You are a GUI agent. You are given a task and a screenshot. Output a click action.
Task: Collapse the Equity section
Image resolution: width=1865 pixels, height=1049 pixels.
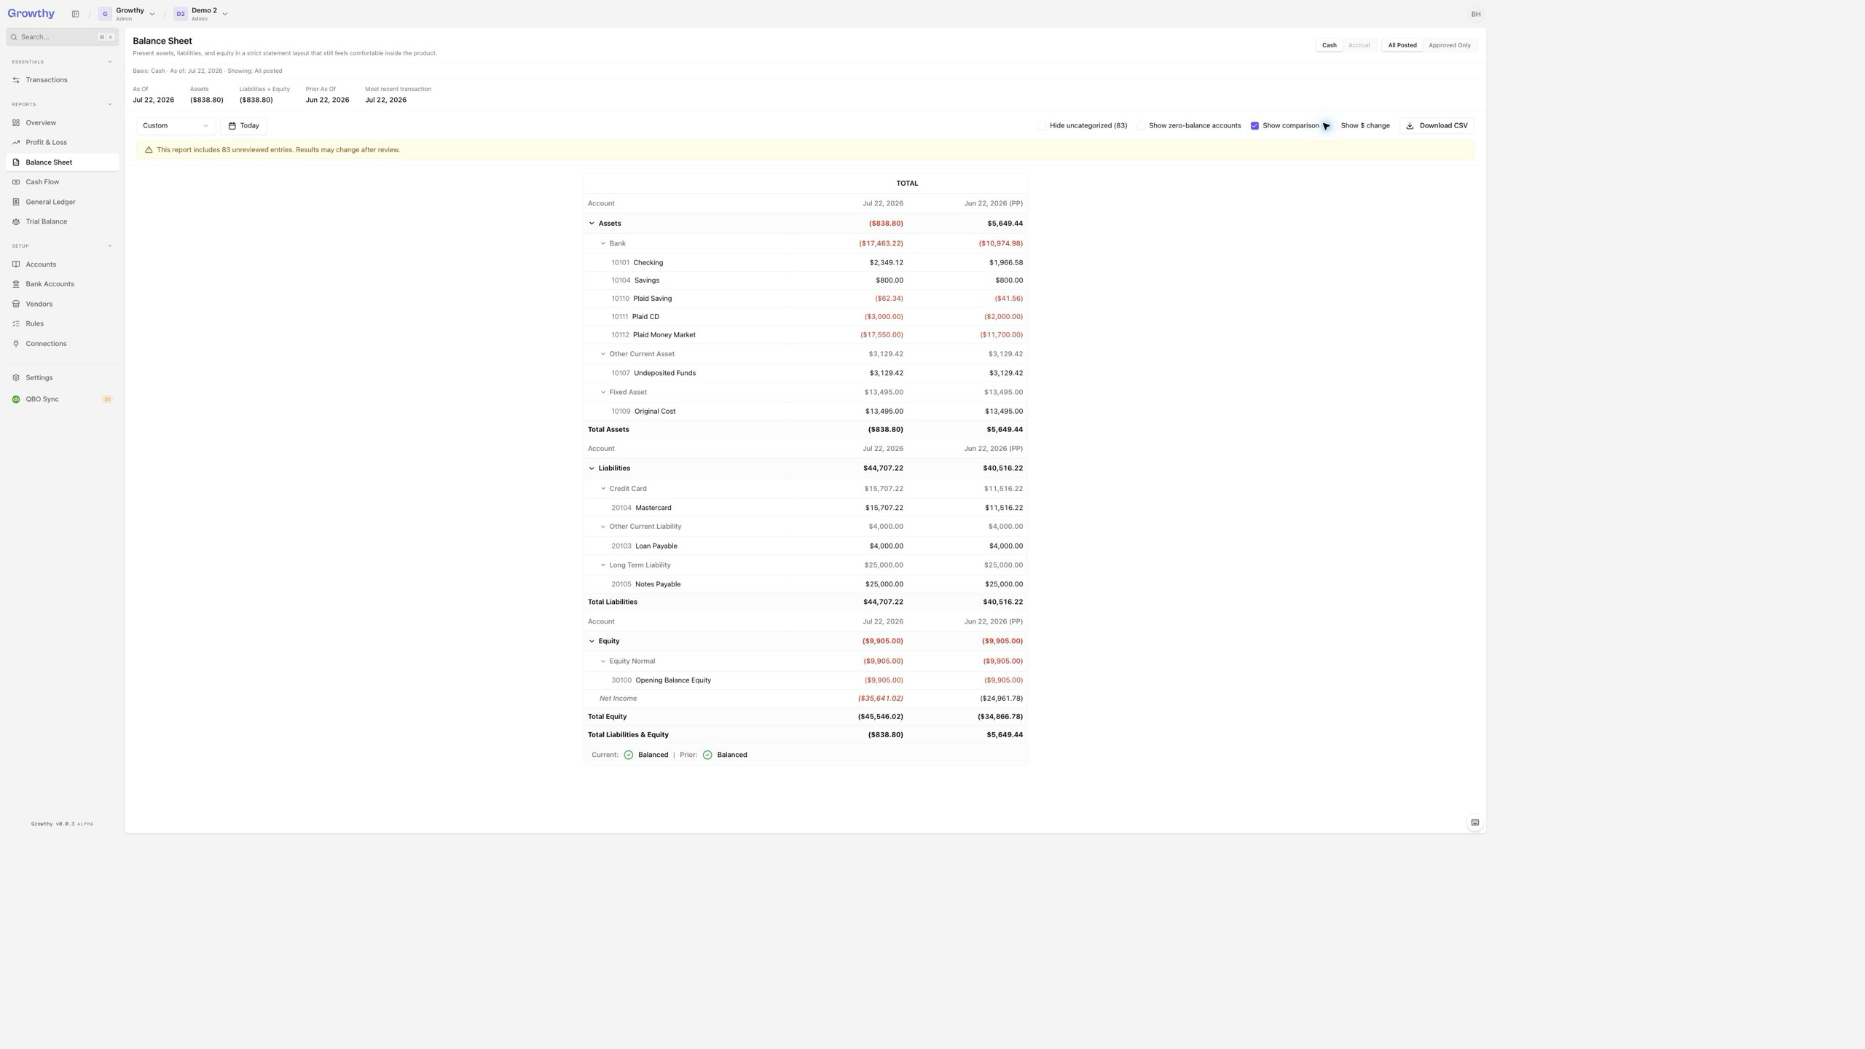(x=592, y=642)
